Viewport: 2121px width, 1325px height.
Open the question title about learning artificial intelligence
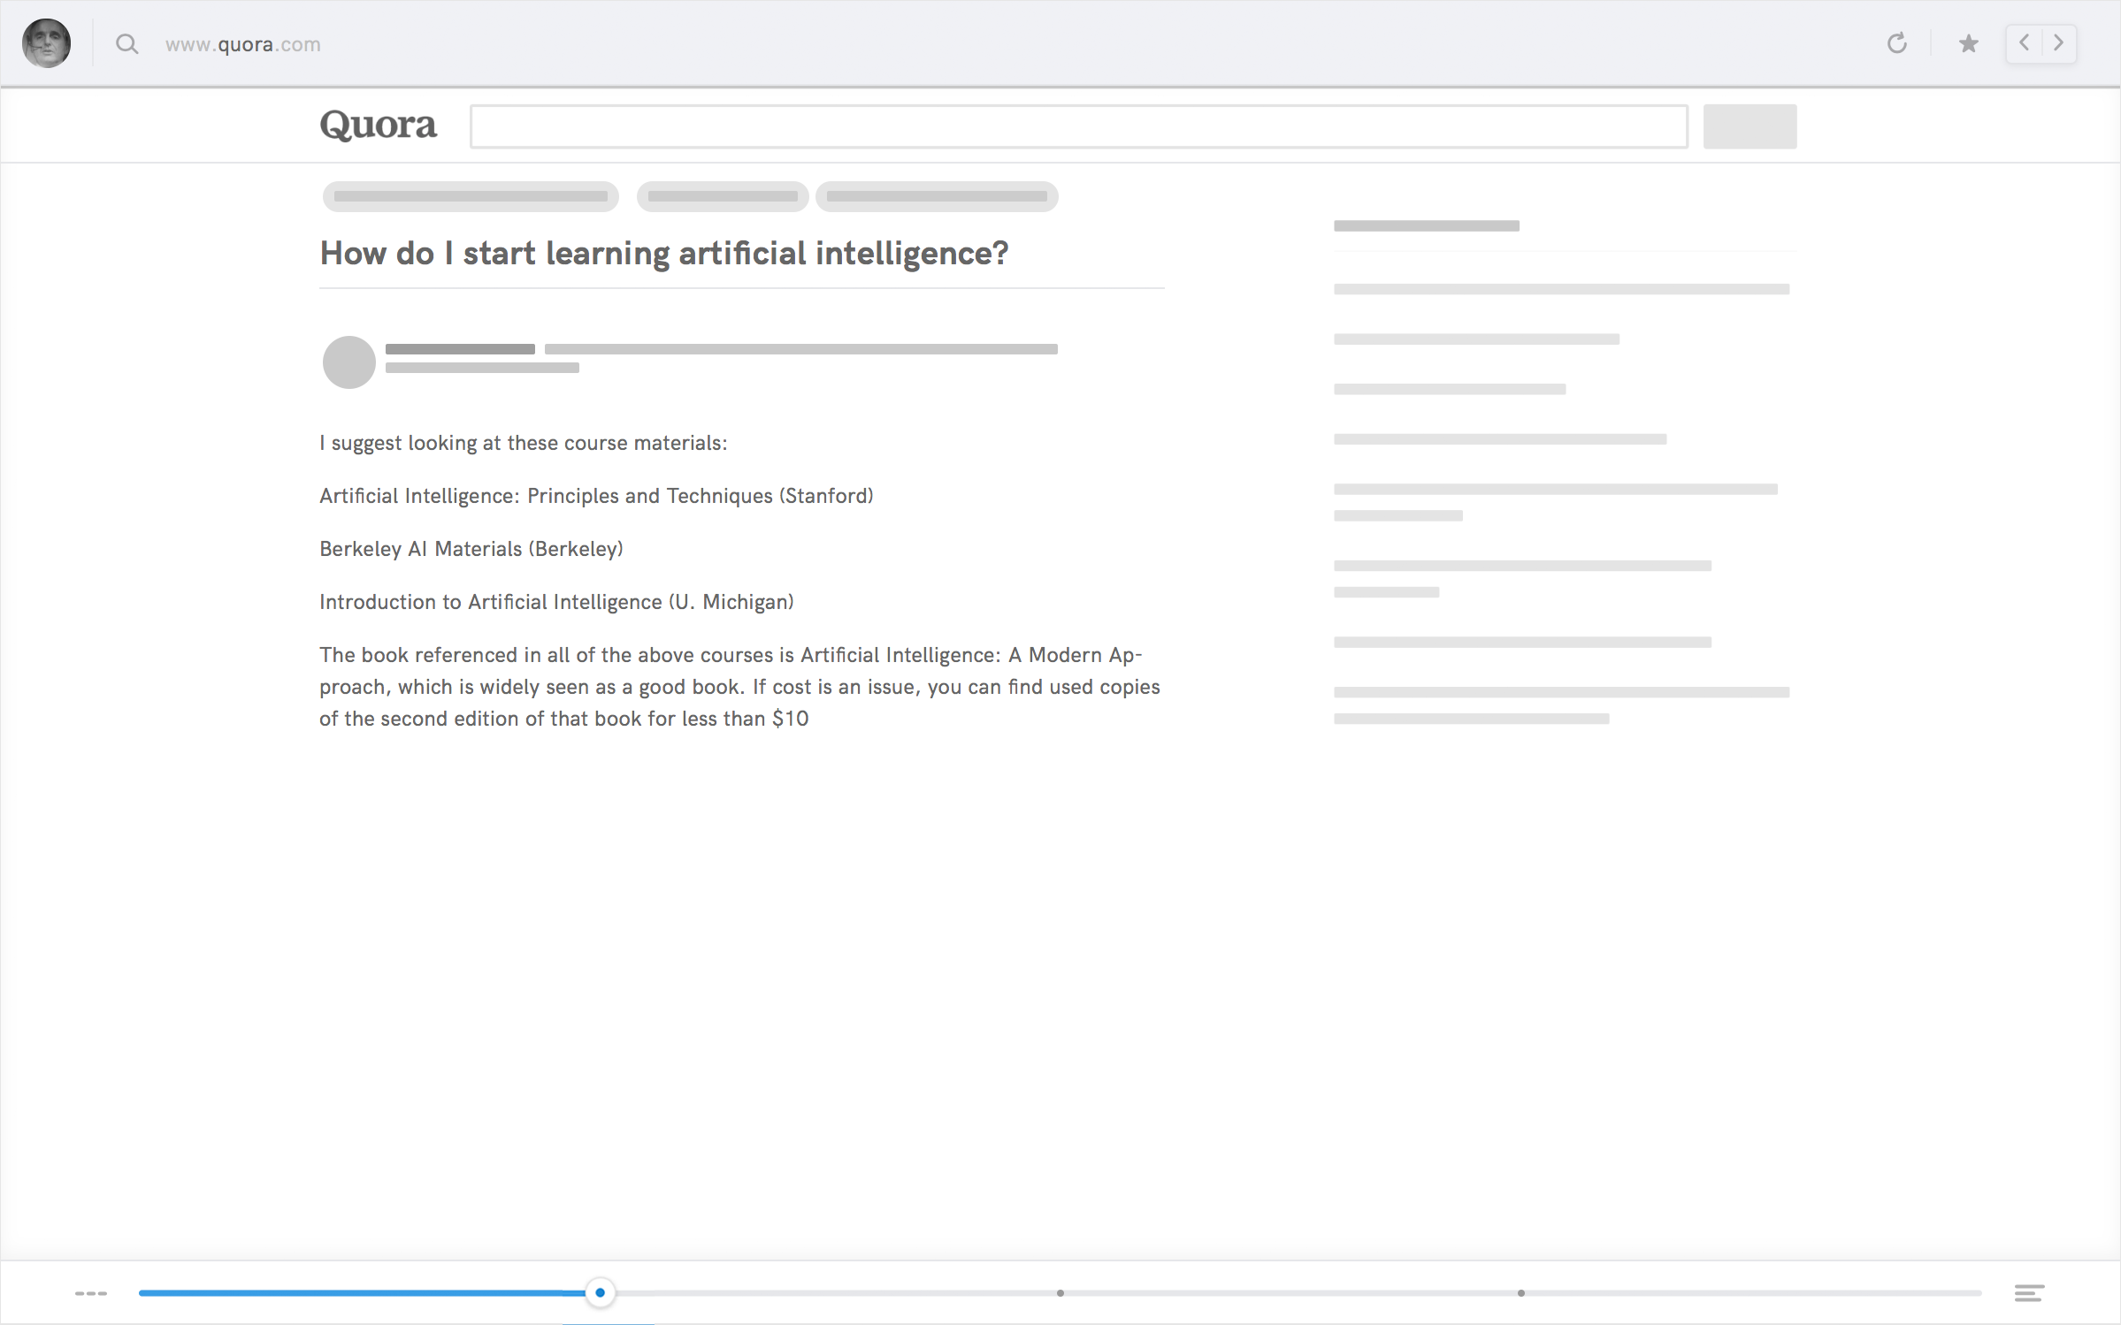click(x=664, y=254)
